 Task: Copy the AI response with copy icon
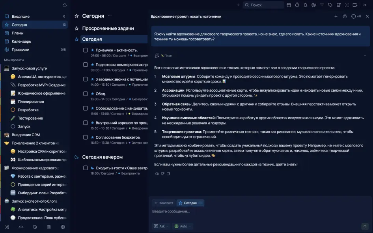tap(168, 173)
